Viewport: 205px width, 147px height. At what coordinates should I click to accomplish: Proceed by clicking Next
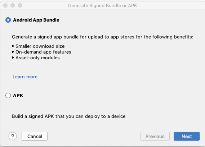tap(187, 136)
